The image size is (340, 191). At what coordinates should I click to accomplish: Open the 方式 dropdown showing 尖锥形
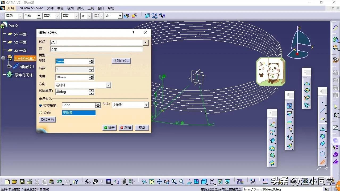(146, 105)
